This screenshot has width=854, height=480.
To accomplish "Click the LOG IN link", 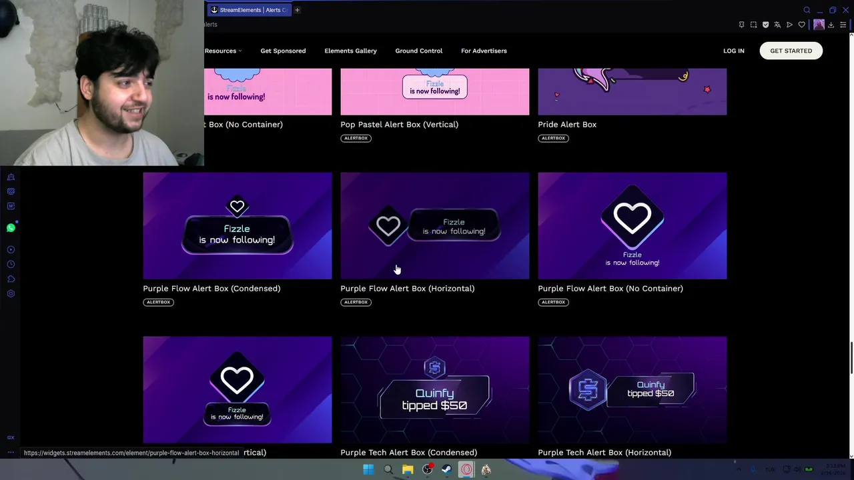I will tap(733, 51).
